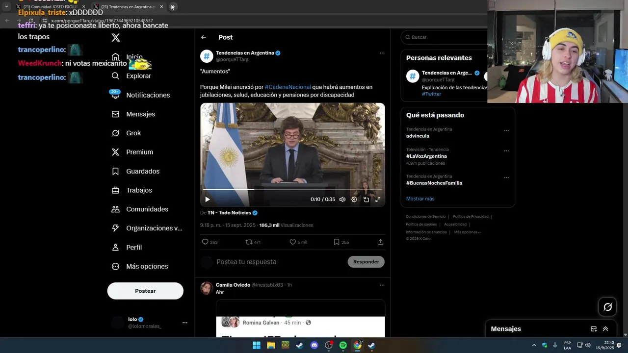Like the post with 5 mil
Image resolution: width=628 pixels, height=353 pixels.
[x=292, y=242]
